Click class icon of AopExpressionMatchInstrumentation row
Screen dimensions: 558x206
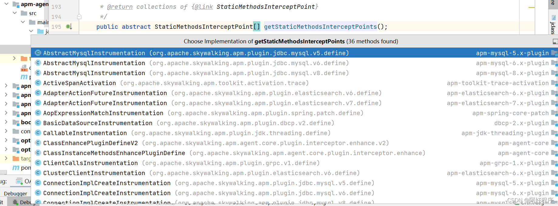click(38, 113)
